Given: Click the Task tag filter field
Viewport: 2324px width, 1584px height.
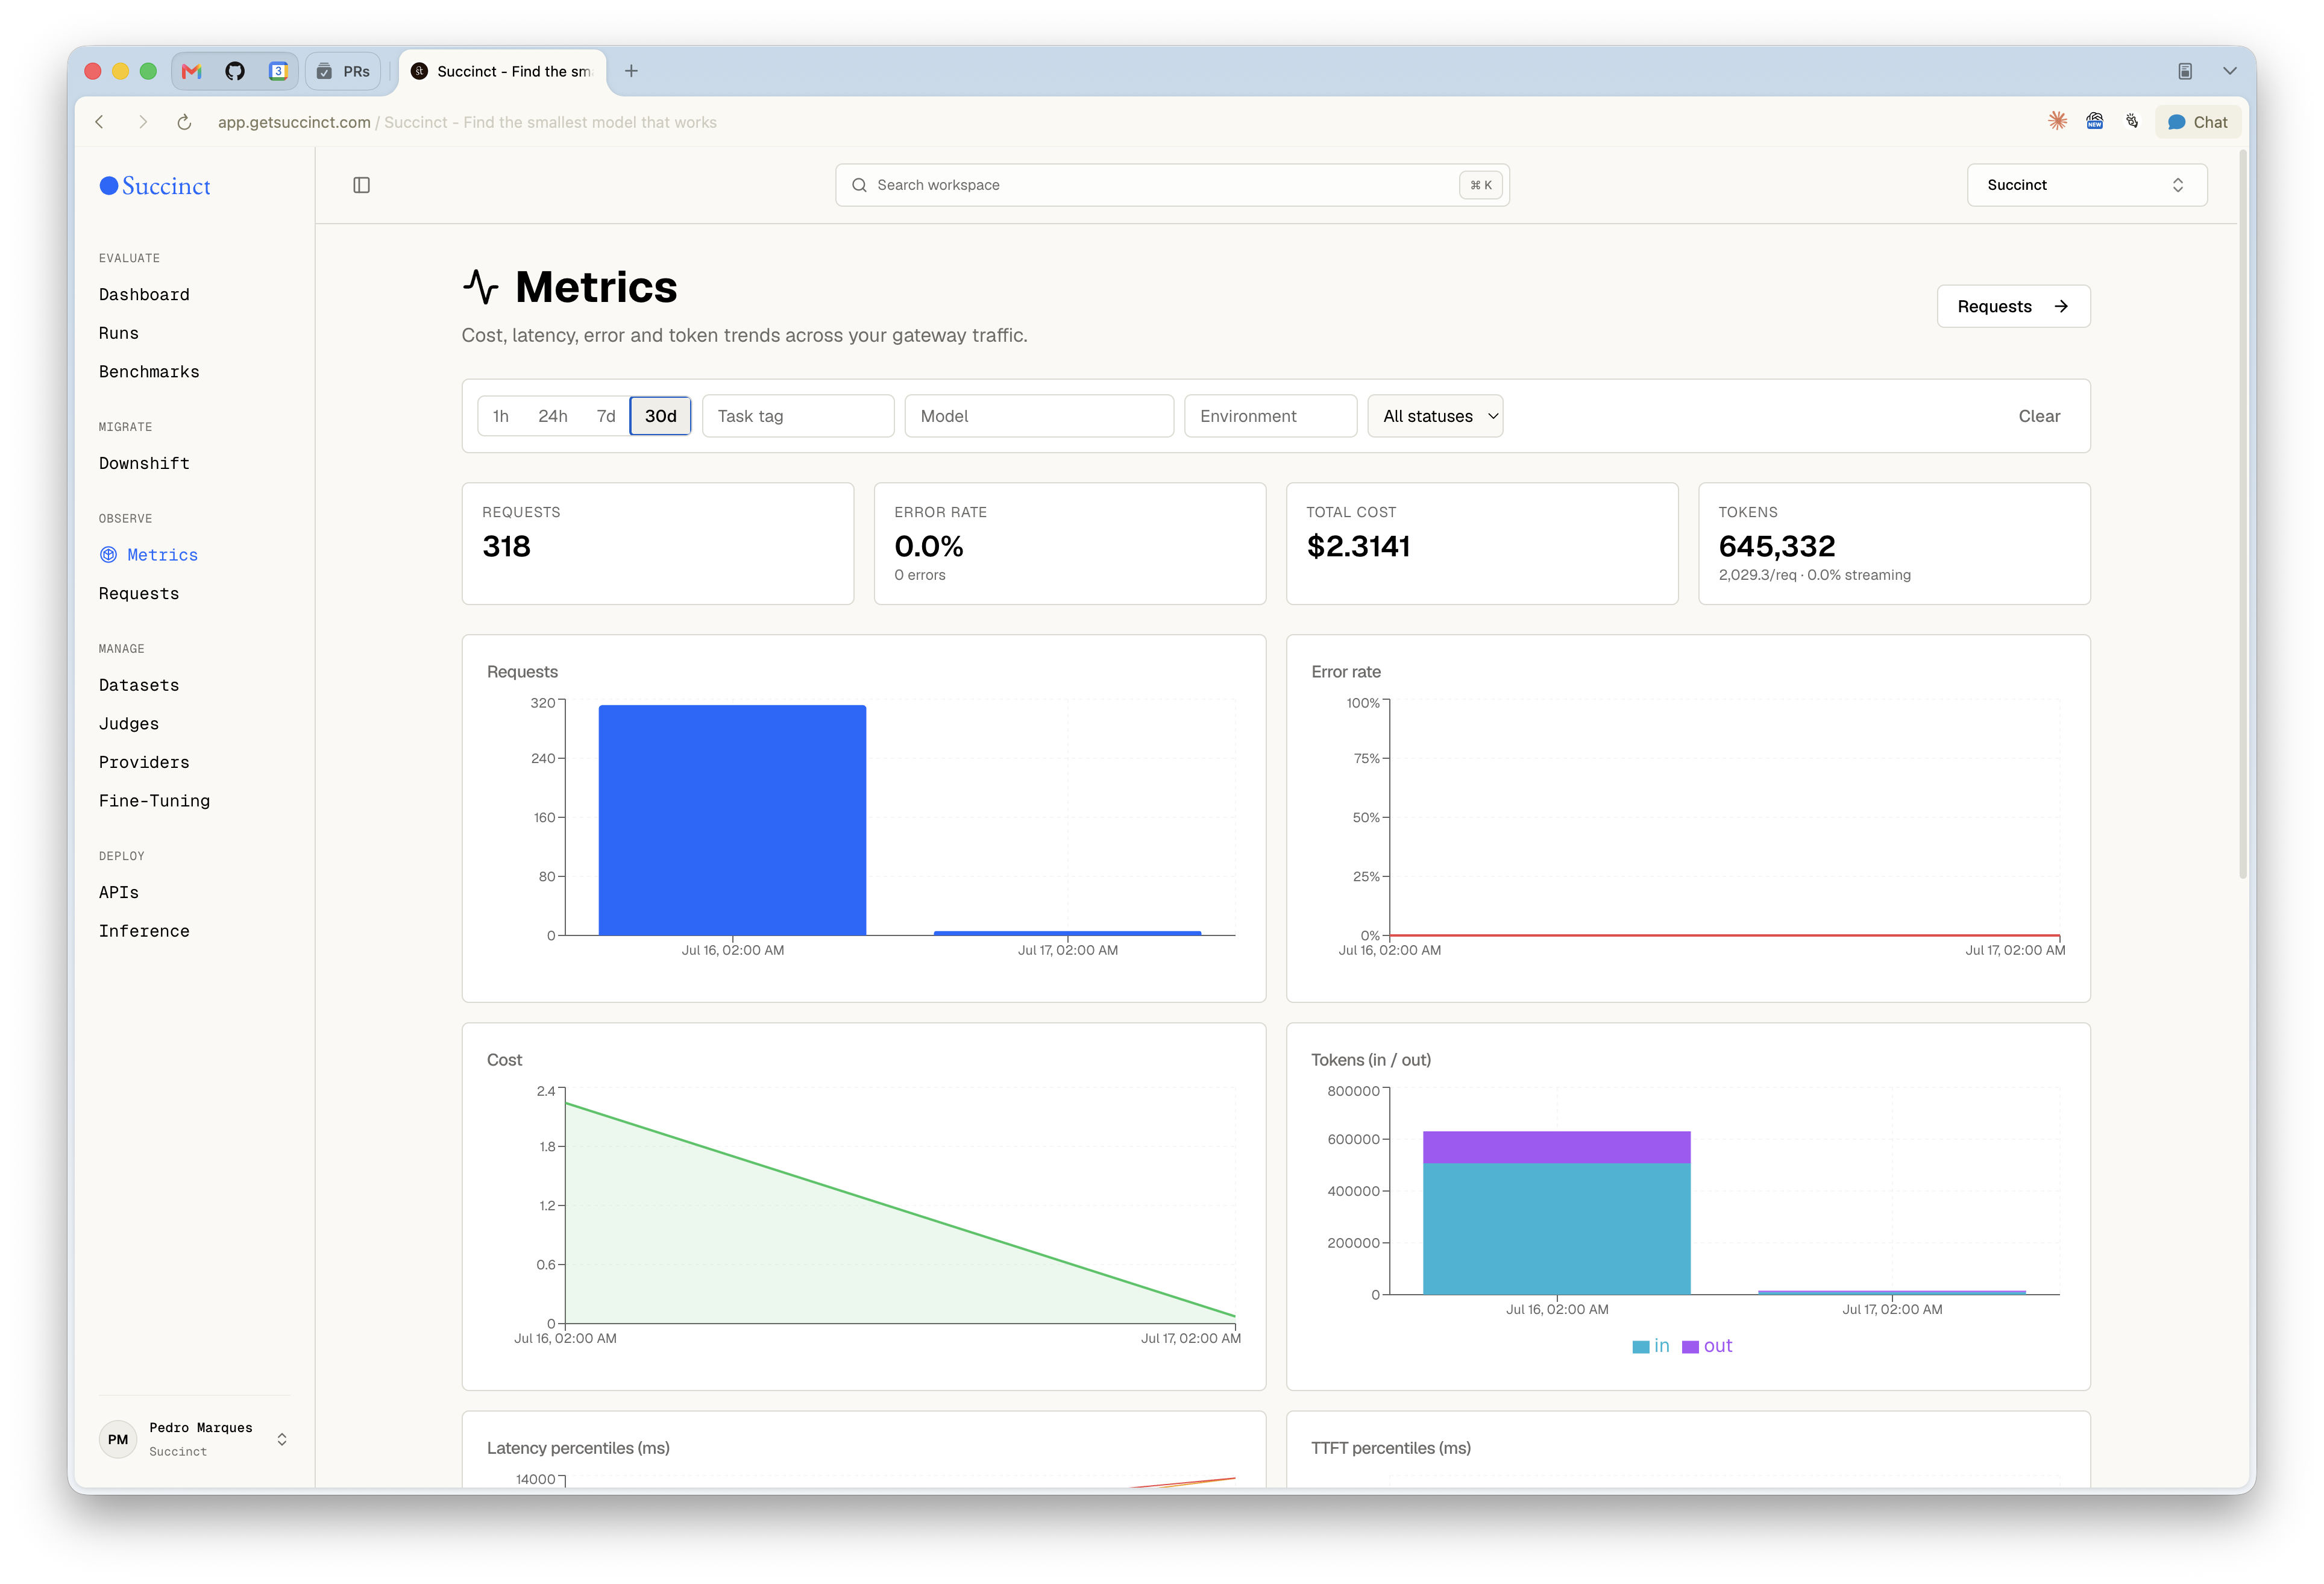Looking at the screenshot, I should tap(798, 416).
